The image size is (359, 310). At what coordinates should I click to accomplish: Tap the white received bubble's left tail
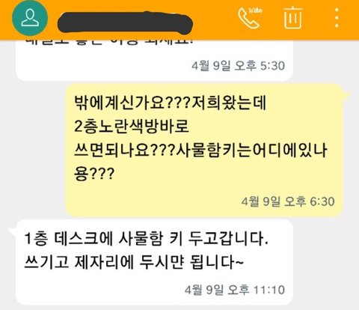(x=12, y=231)
